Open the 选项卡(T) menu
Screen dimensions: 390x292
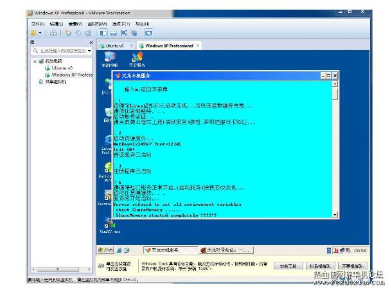point(121,24)
